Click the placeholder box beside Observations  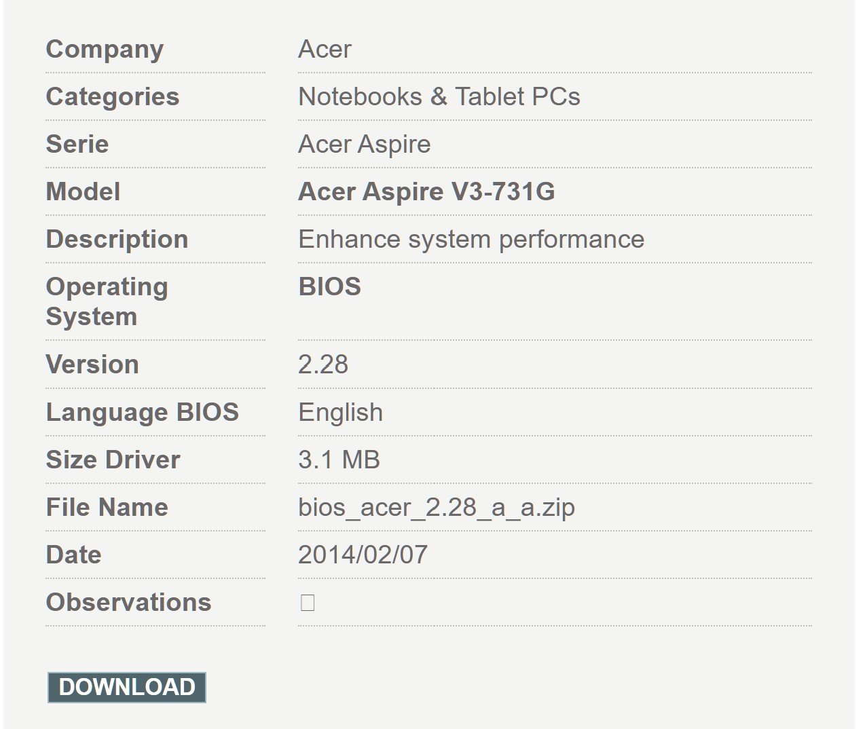click(x=308, y=603)
